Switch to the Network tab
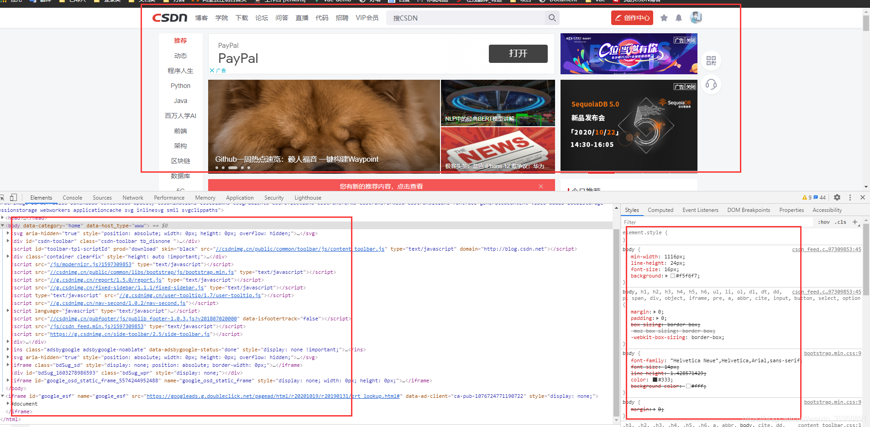The image size is (870, 427). coord(133,198)
